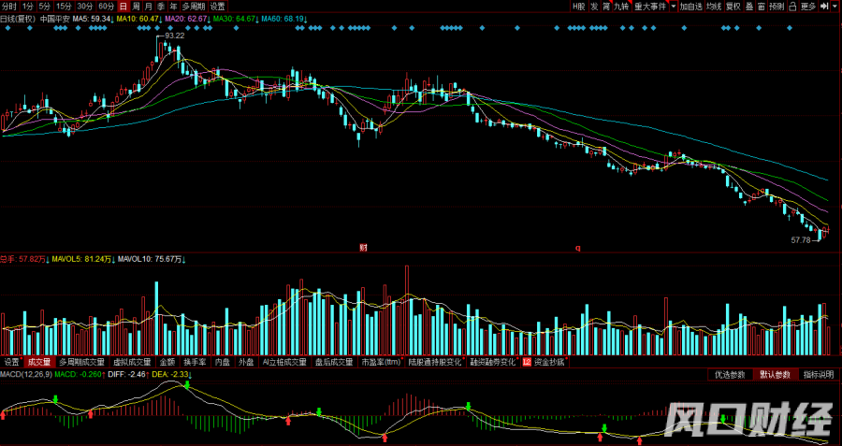Viewport: 842px width, 446px height.
Task: Click the 财 marker below the price chart
Action: 363,248
